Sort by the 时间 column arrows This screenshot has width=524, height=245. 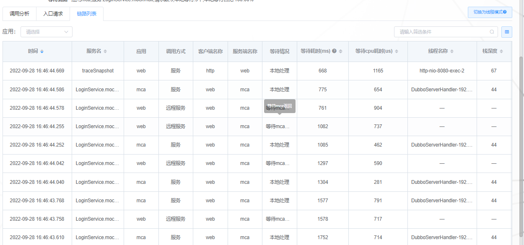click(x=42, y=52)
